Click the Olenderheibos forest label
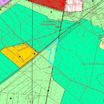 (92, 64)
